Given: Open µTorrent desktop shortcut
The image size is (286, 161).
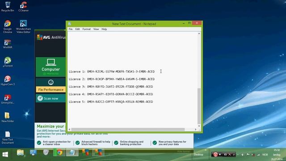Looking at the screenshot, I should 8,62.
